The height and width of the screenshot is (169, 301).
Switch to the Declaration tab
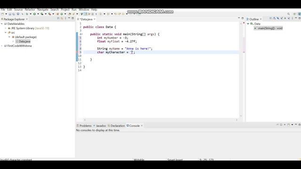(x=116, y=126)
